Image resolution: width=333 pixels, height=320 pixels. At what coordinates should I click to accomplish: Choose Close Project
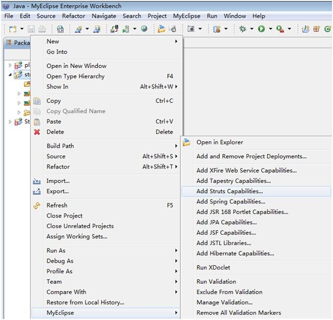106,216
